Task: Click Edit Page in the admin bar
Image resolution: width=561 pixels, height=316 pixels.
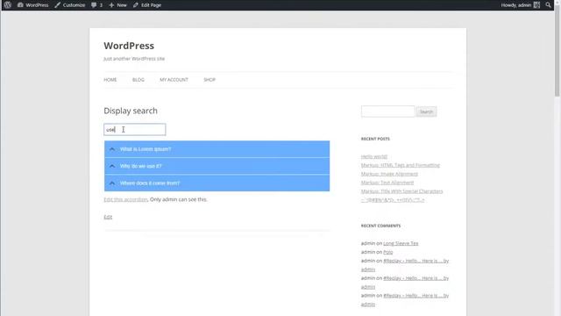Action: 147,5
